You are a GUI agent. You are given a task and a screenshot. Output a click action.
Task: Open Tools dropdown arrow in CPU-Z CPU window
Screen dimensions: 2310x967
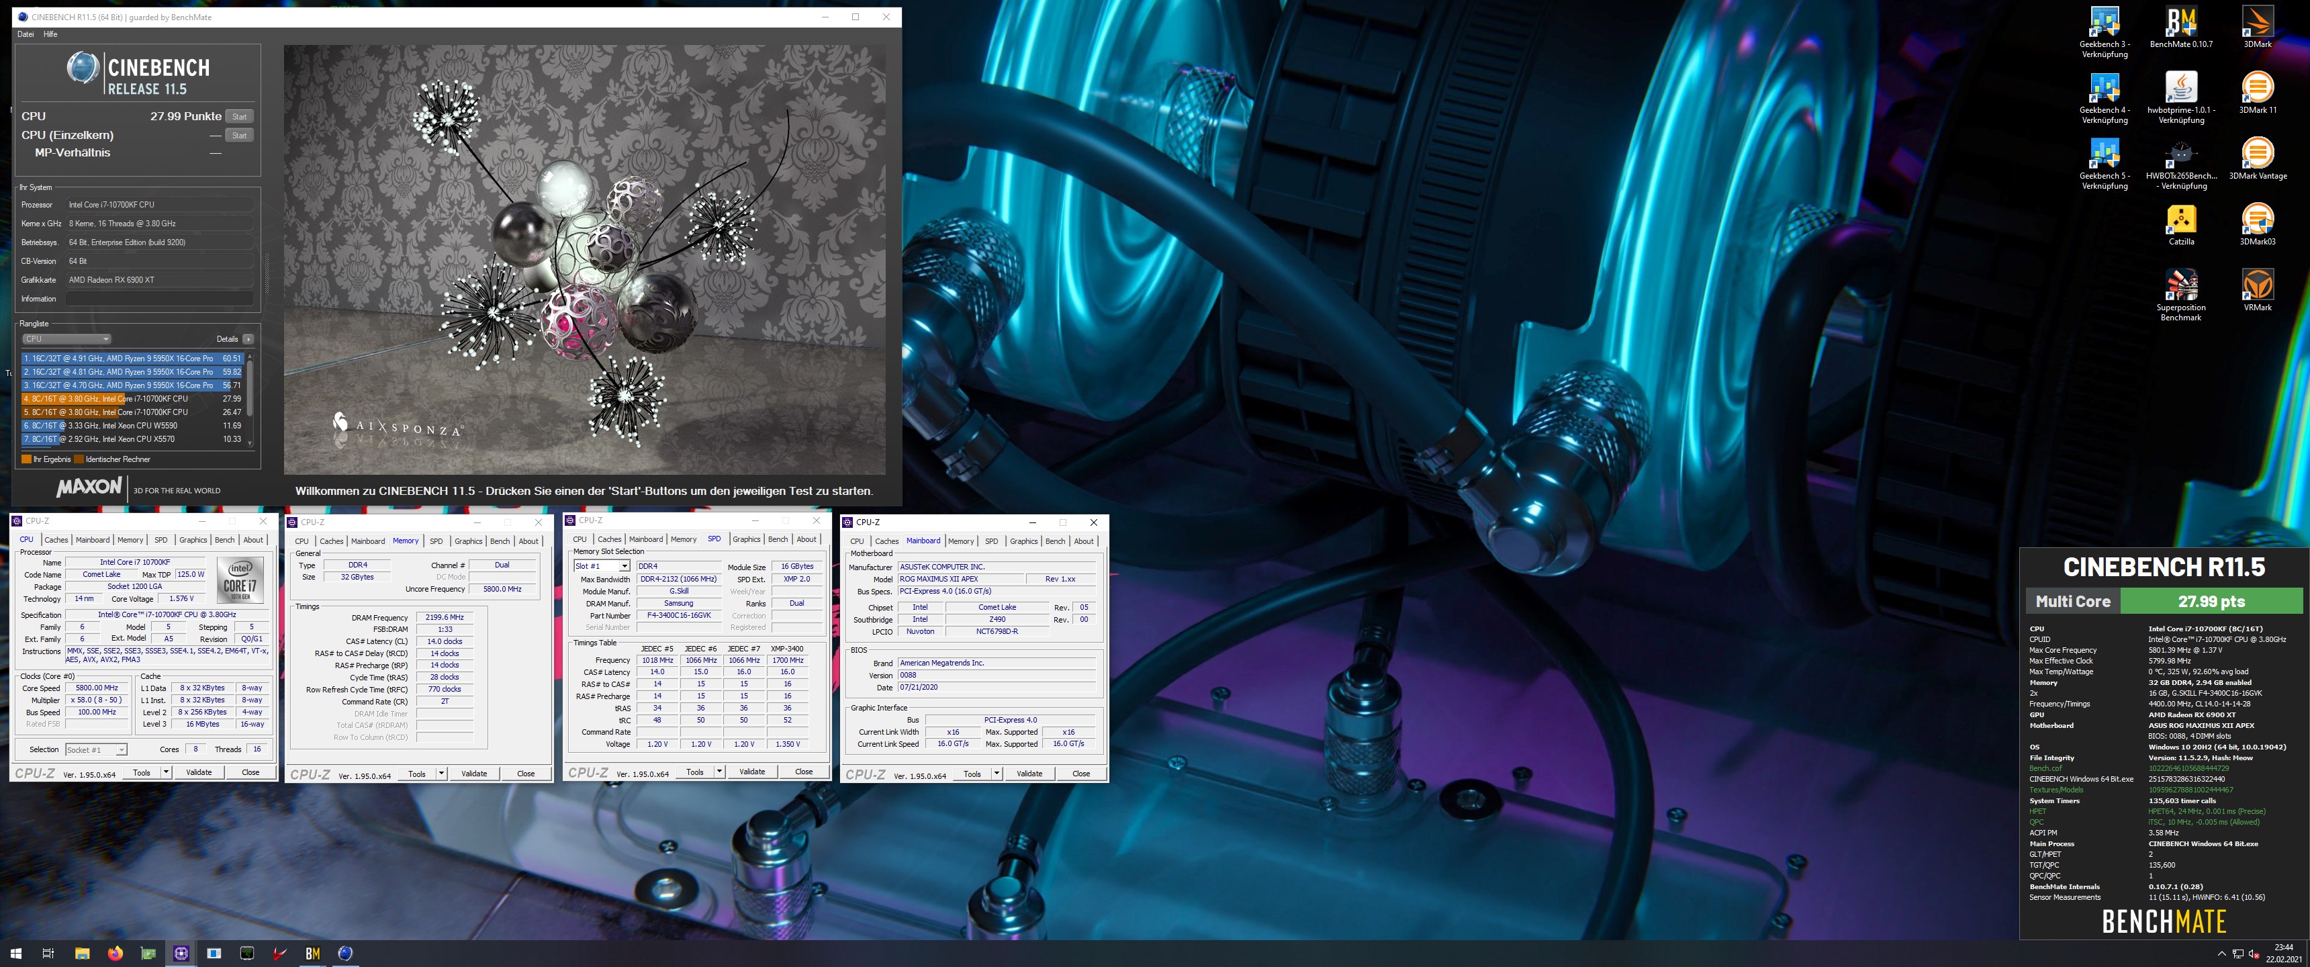167,772
